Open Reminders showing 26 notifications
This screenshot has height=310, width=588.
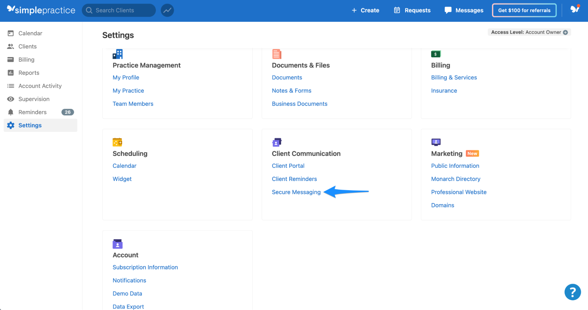[32, 112]
